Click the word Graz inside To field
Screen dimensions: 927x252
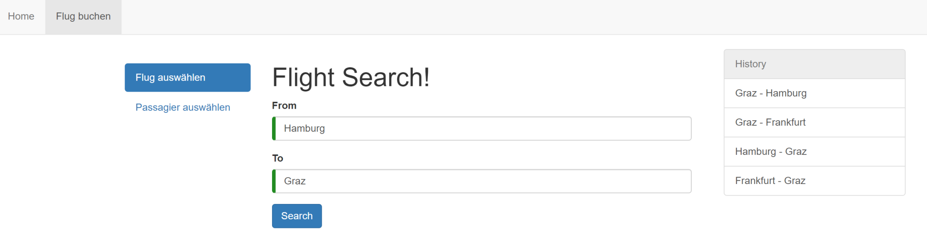(295, 181)
